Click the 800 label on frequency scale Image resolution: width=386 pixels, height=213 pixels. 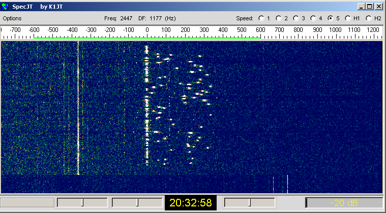[298, 30]
